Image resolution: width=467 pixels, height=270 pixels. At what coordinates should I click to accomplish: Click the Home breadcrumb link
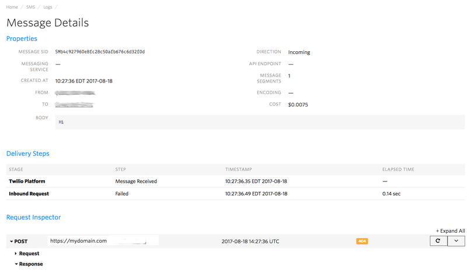[12, 7]
